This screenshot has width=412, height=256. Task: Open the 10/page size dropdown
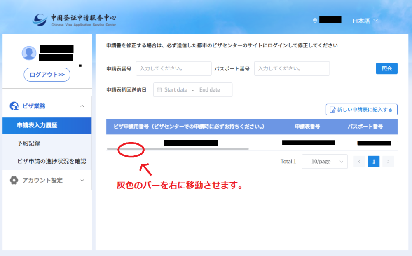pos(324,162)
